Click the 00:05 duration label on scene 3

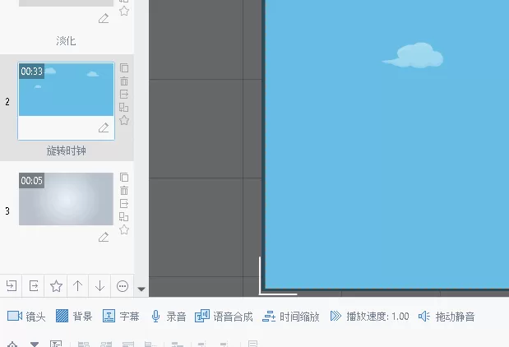click(x=31, y=180)
